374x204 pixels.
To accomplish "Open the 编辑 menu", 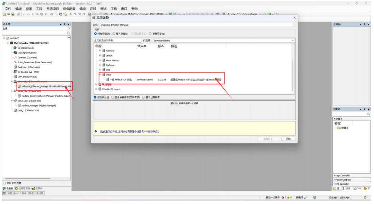I will [x=18, y=9].
